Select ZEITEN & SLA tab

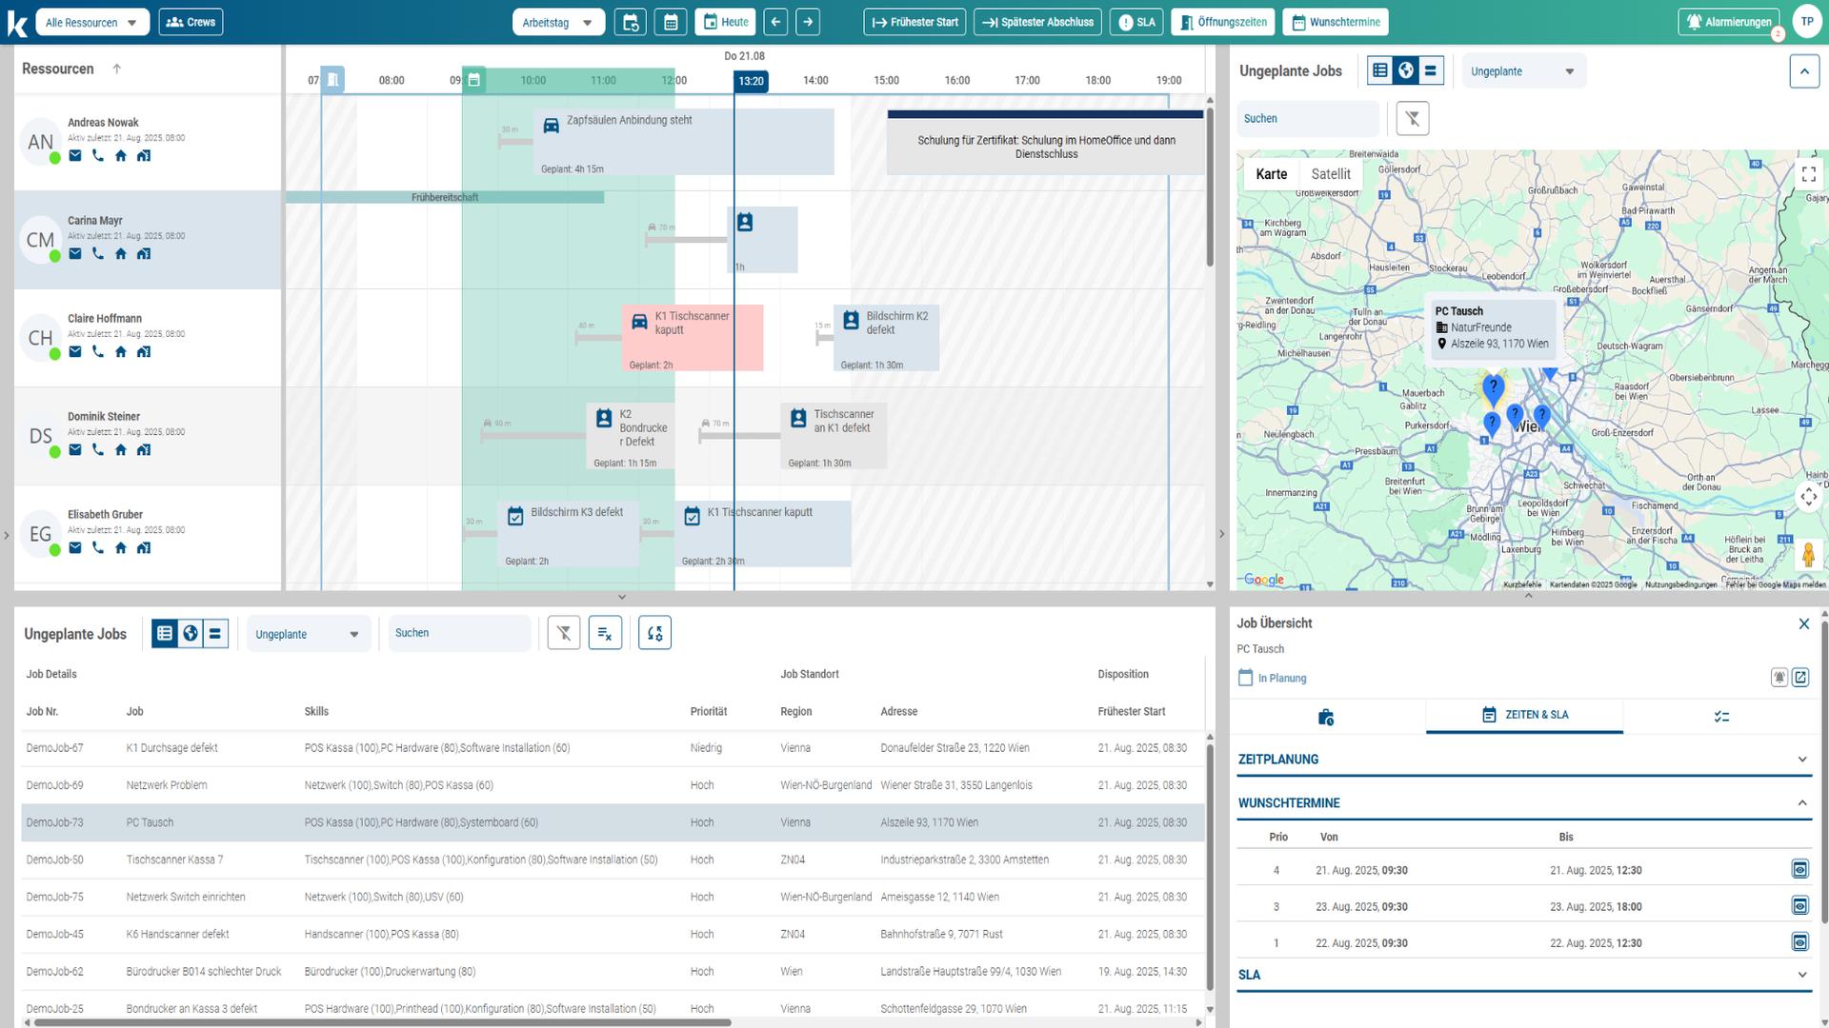click(1524, 715)
